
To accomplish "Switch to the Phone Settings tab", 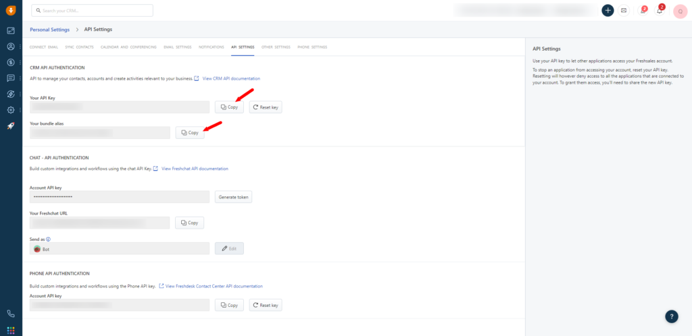I will tap(312, 47).
